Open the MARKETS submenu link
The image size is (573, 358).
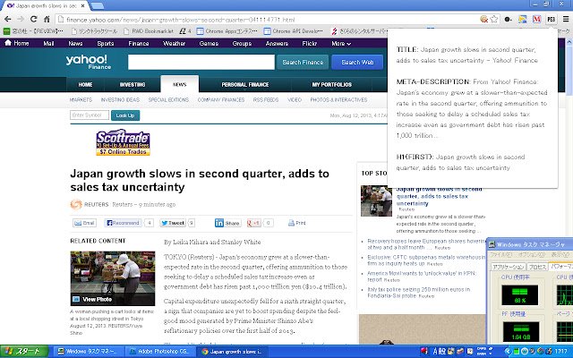click(x=81, y=99)
